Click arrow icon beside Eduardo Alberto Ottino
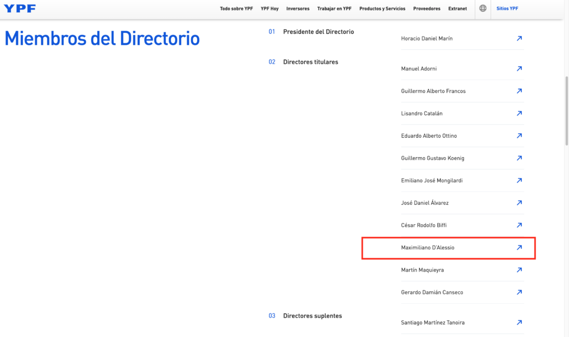569x337 pixels. (519, 135)
